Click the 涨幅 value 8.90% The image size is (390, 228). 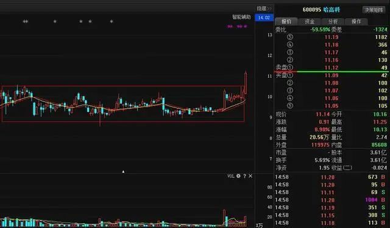tap(322, 130)
